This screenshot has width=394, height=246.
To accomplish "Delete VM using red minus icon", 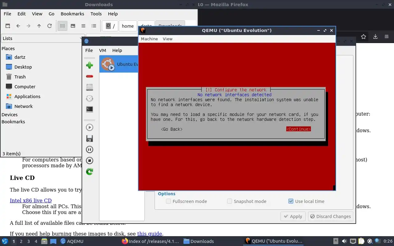I will pyautogui.click(x=90, y=76).
